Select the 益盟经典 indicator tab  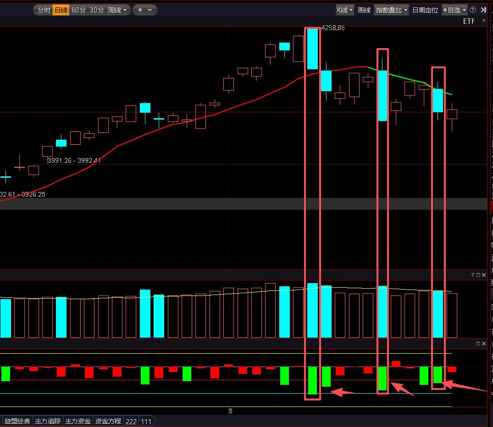point(17,421)
